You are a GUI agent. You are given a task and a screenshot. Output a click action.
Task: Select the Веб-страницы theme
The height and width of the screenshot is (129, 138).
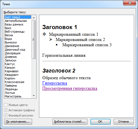coord(18,32)
